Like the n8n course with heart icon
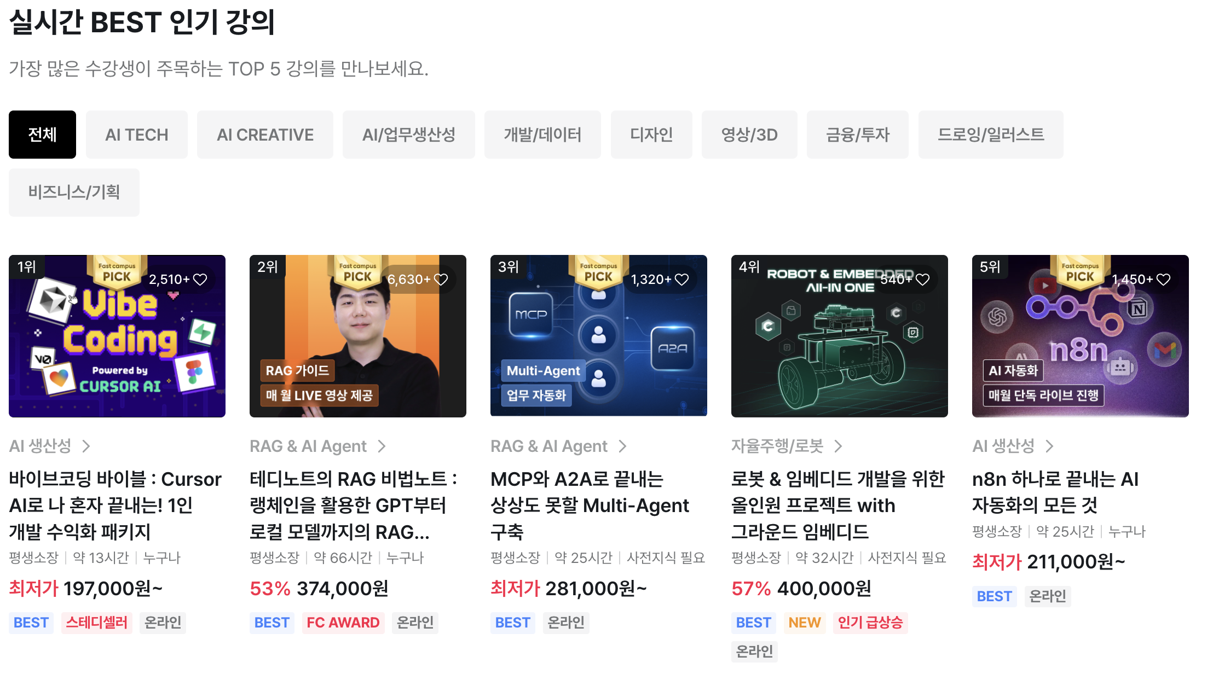 tap(1163, 280)
